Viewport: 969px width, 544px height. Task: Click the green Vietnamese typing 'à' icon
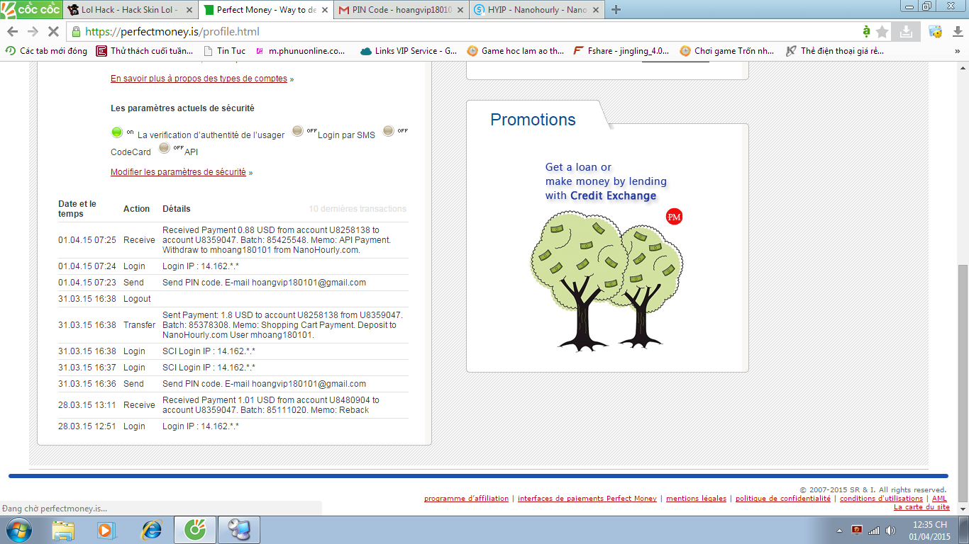click(x=866, y=32)
